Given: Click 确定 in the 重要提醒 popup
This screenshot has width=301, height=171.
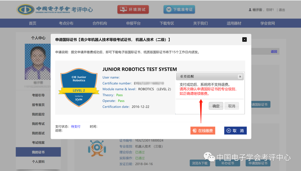Looking at the screenshot, I should 216,106.
